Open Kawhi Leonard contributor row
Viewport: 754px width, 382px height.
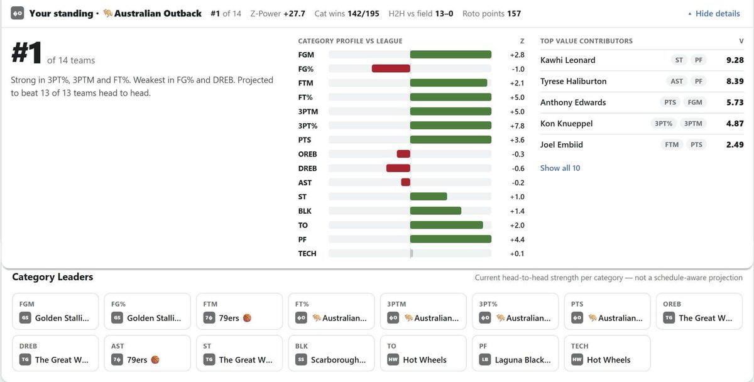[x=642, y=60]
